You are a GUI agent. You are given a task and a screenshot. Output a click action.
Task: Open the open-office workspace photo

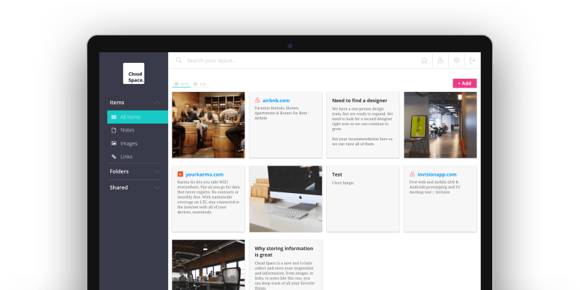point(208,265)
